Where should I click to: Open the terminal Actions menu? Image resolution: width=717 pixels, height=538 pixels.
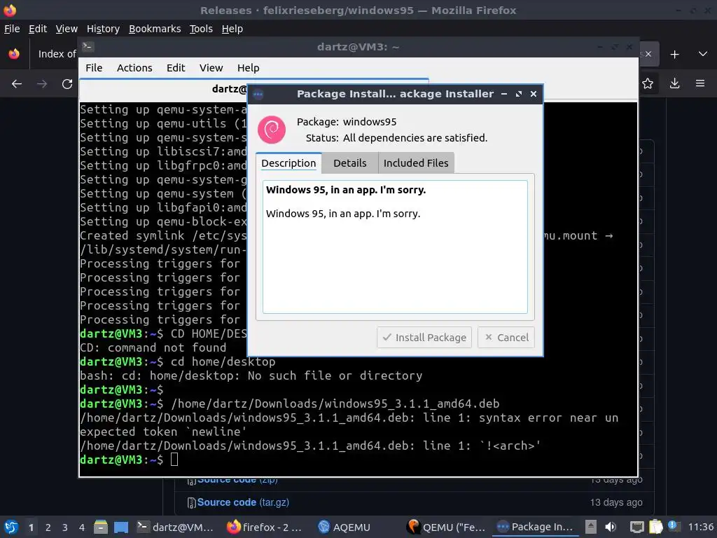point(134,68)
